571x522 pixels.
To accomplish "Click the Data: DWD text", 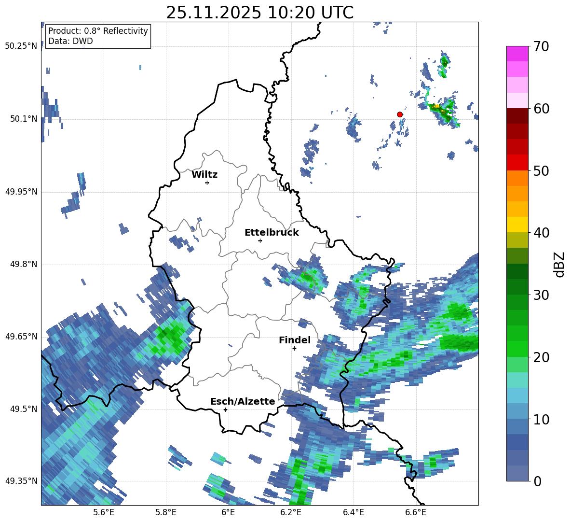I will coord(70,41).
